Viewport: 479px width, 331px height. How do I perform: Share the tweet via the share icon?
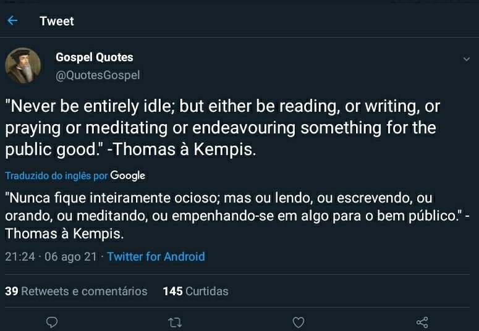tap(422, 322)
